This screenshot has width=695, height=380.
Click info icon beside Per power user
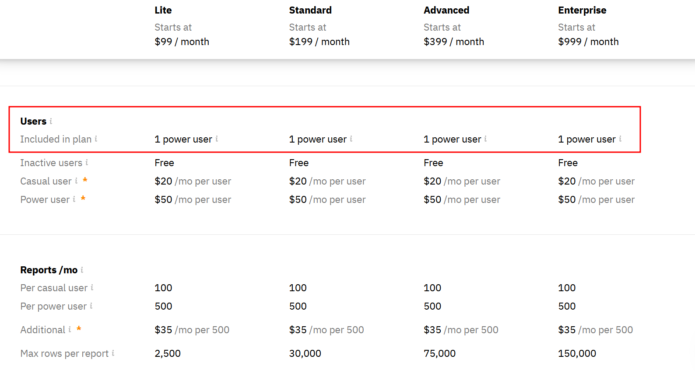[91, 306]
